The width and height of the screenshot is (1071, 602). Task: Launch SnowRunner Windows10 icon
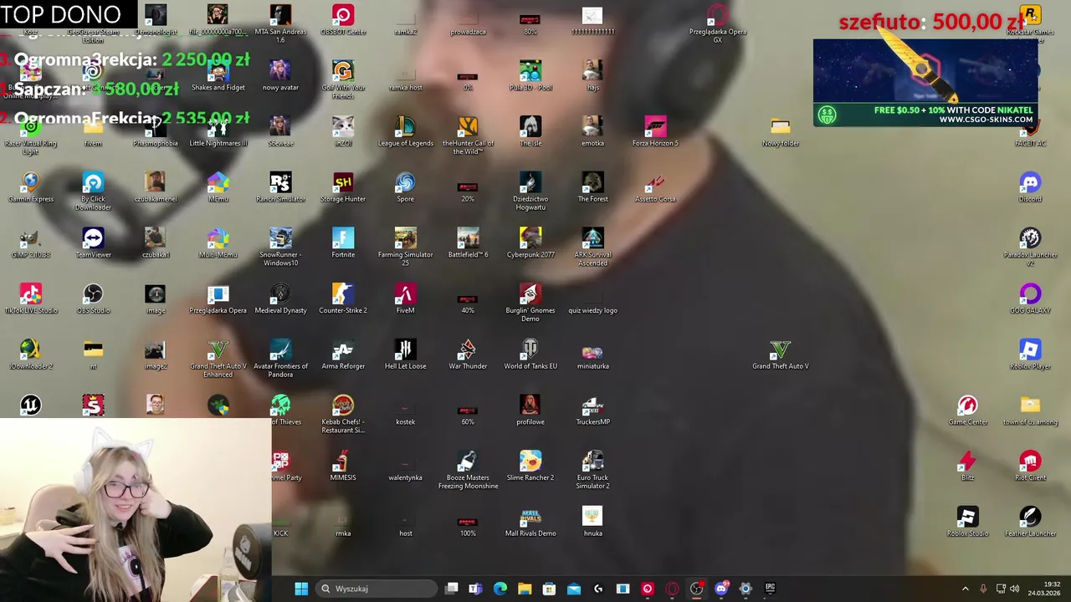click(280, 247)
